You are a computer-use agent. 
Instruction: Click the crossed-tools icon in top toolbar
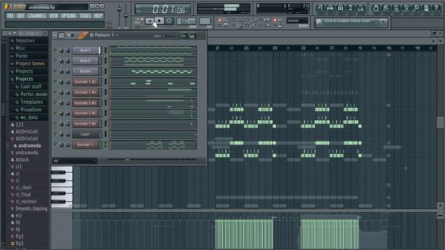(x=406, y=8)
